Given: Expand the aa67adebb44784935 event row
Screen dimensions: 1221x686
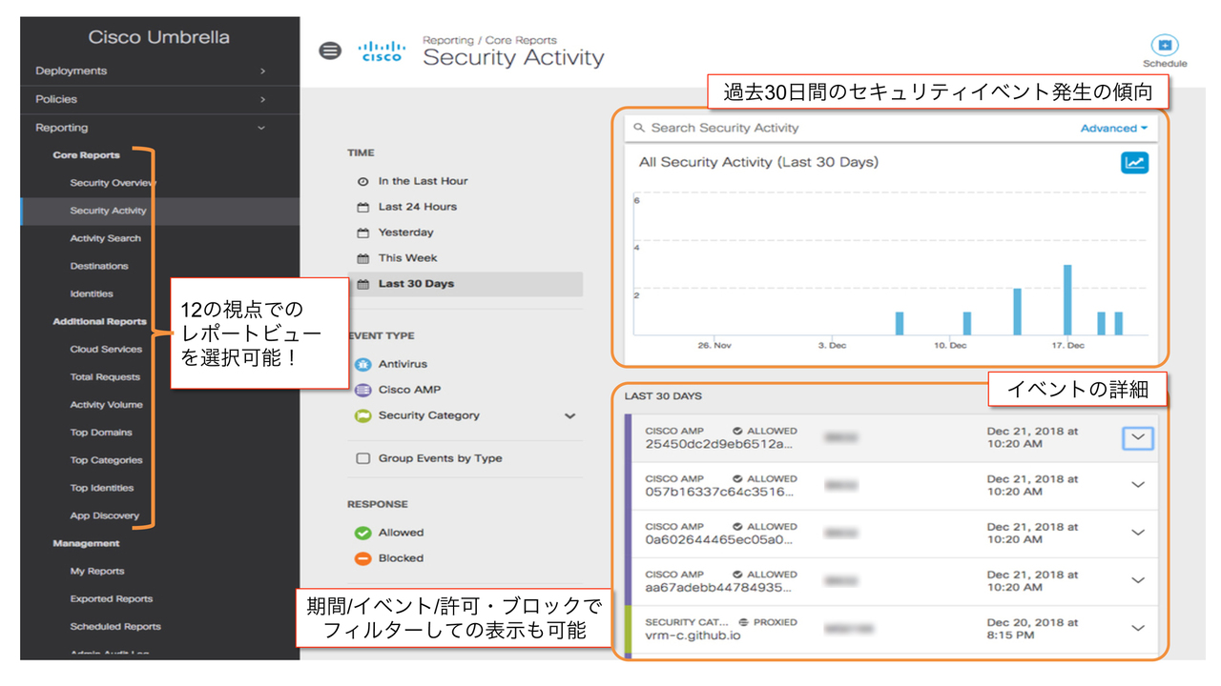Looking at the screenshot, I should [x=1138, y=580].
